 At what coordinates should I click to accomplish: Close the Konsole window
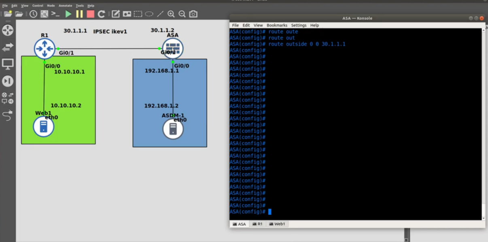coord(482,18)
